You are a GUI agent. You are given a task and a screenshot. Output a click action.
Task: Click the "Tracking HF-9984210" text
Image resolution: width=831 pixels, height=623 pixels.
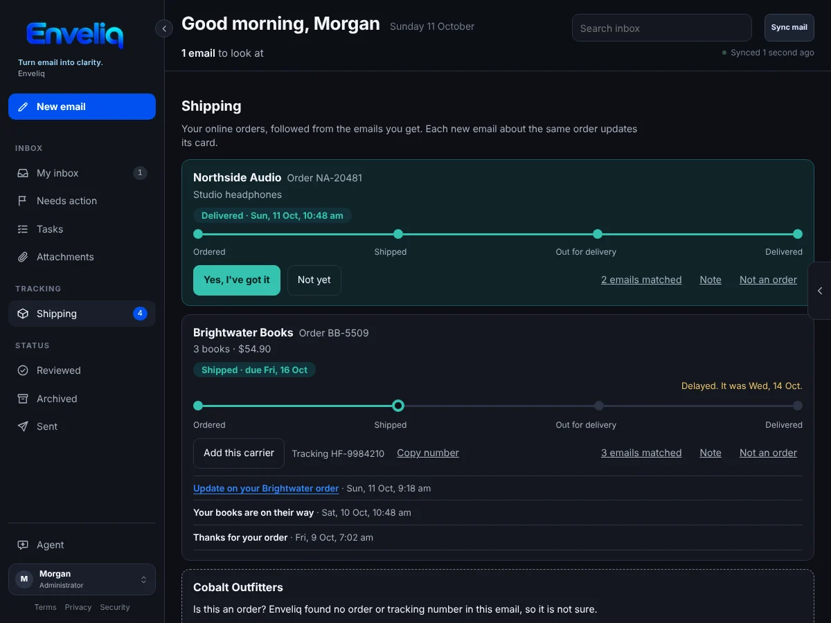click(x=338, y=453)
